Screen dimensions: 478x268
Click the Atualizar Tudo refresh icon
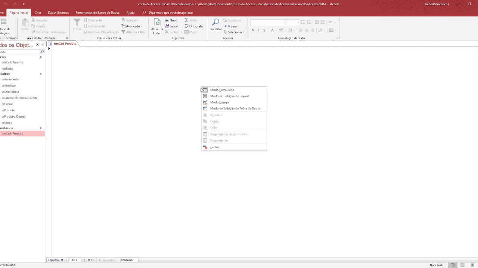(157, 23)
